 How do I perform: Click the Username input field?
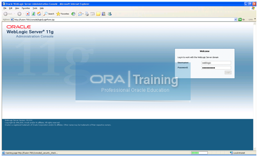pyautogui.click(x=216, y=63)
